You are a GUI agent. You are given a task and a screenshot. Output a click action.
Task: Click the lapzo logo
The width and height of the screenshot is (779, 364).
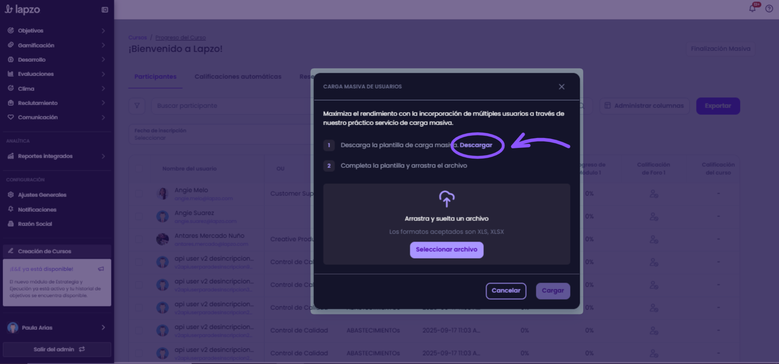[x=22, y=10]
